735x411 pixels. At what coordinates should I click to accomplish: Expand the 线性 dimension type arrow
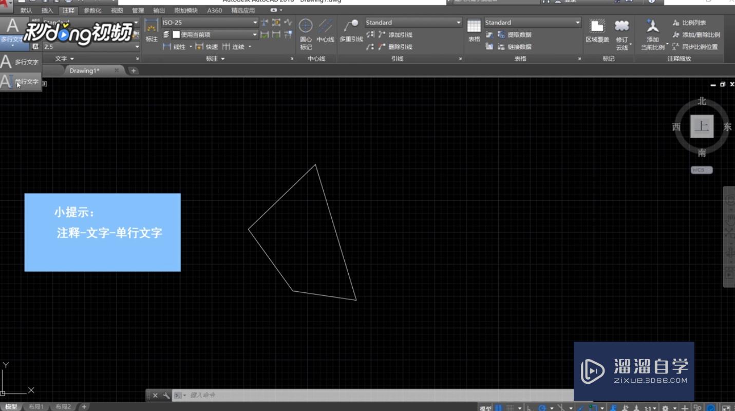click(191, 47)
